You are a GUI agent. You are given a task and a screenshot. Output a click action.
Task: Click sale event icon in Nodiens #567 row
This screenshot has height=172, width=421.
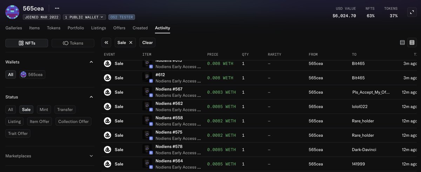107,92
